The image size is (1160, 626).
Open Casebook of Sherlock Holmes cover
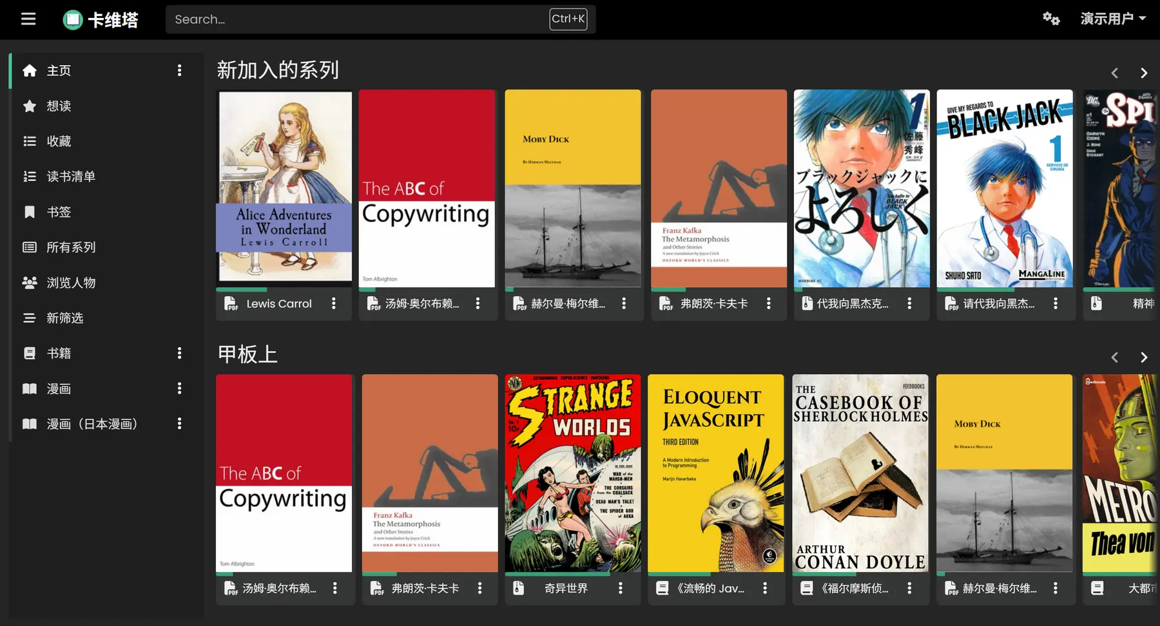[x=860, y=473]
